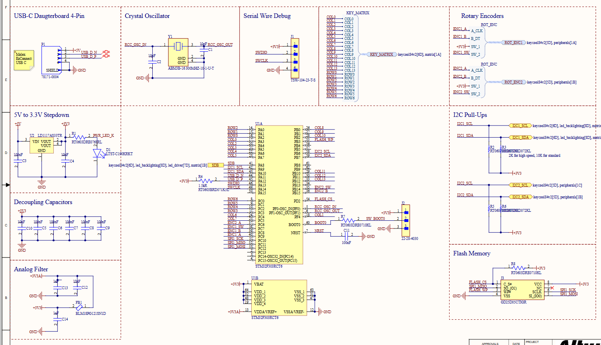This screenshot has width=601, height=345.
Task: Select the J2 22-28-4030 header symbol
Action: click(406, 220)
